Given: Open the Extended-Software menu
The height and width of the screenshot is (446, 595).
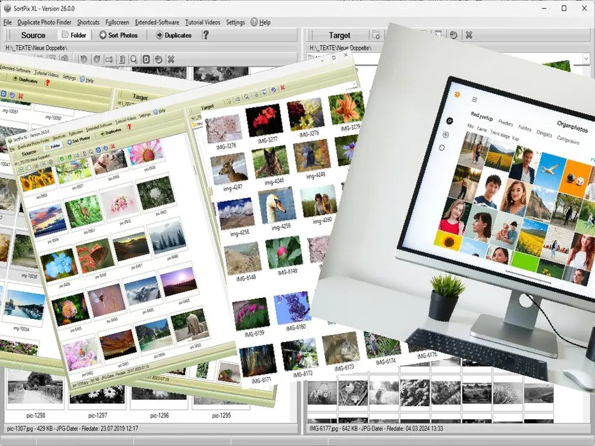Looking at the screenshot, I should point(157,22).
